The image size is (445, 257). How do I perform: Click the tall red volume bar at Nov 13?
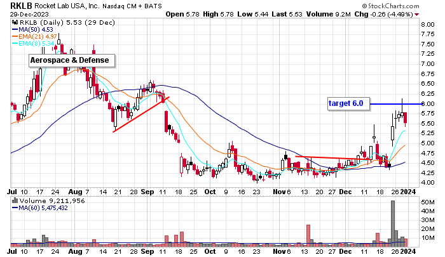click(x=308, y=235)
